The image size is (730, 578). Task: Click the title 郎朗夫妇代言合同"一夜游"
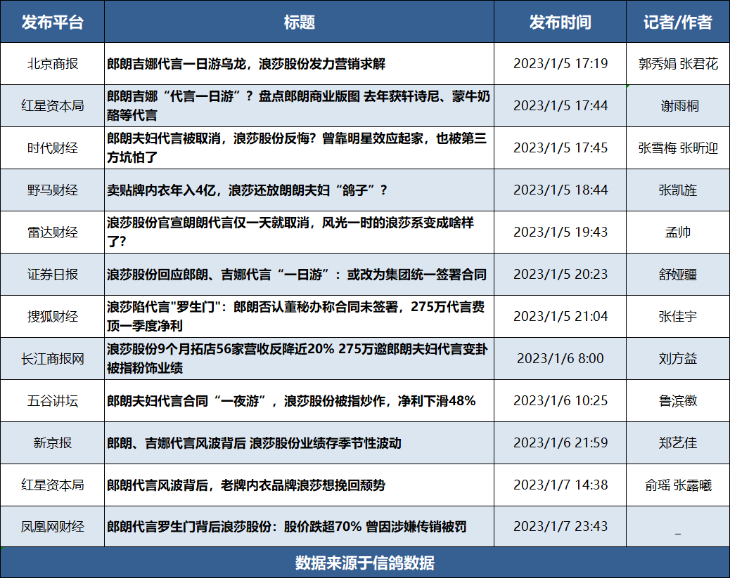300,401
